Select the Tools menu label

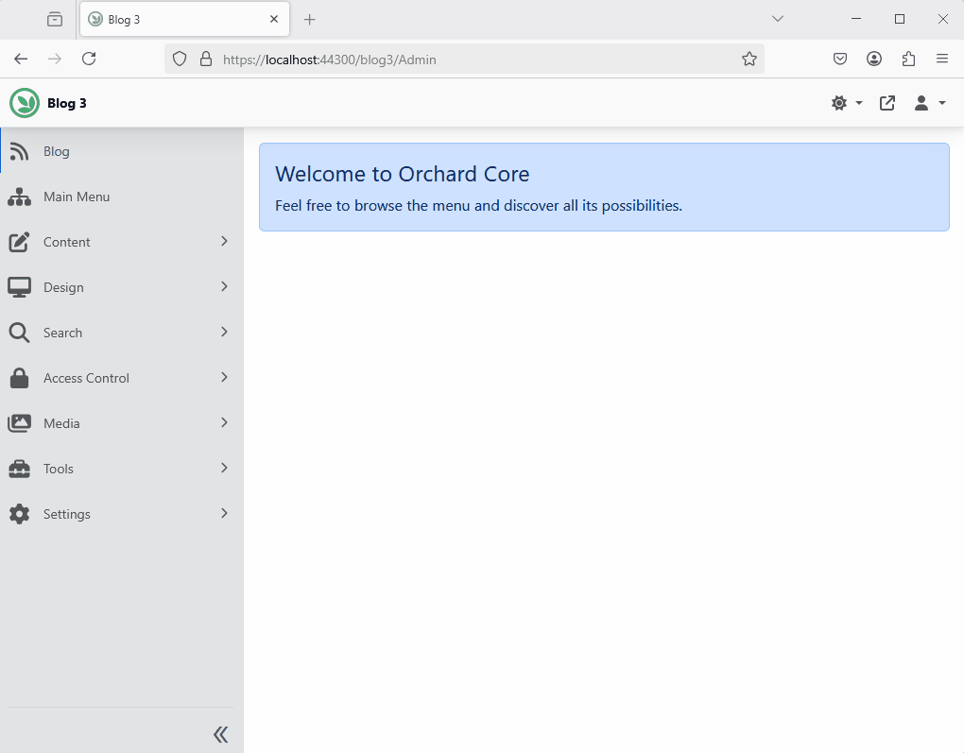point(59,469)
